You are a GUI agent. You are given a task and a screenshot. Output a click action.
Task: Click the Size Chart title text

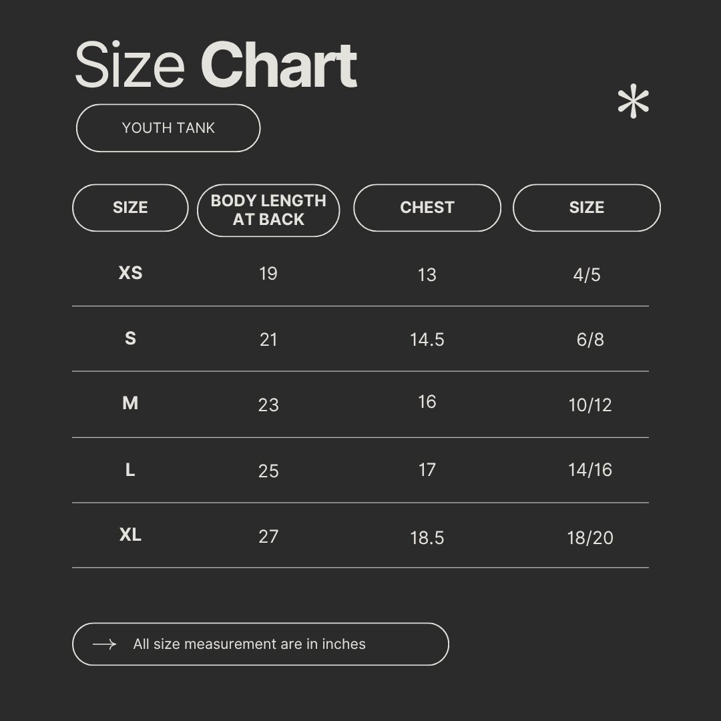[x=216, y=65]
